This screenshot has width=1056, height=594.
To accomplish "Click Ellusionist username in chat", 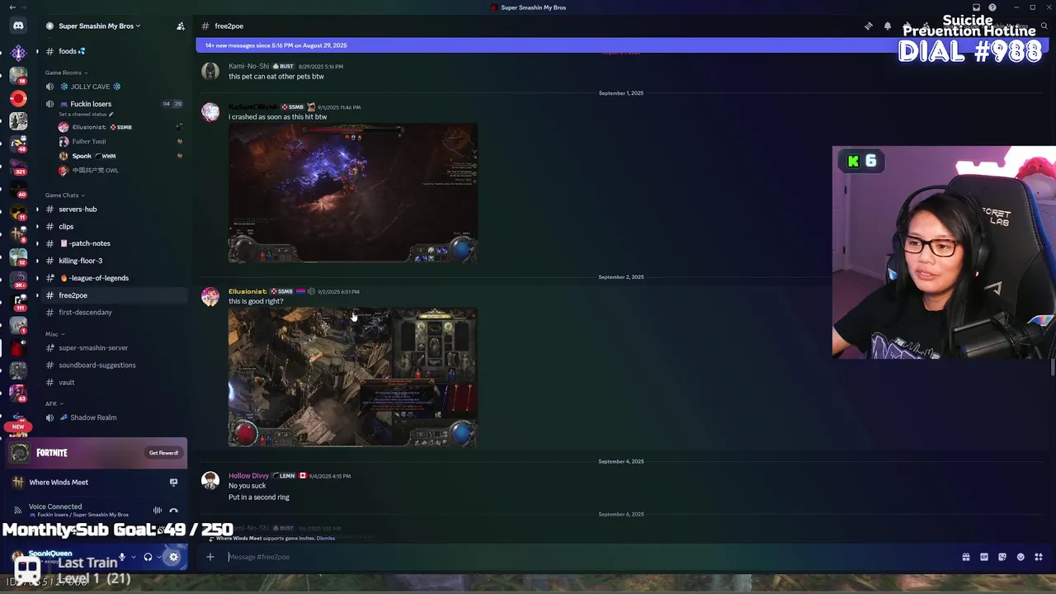I will (x=247, y=291).
